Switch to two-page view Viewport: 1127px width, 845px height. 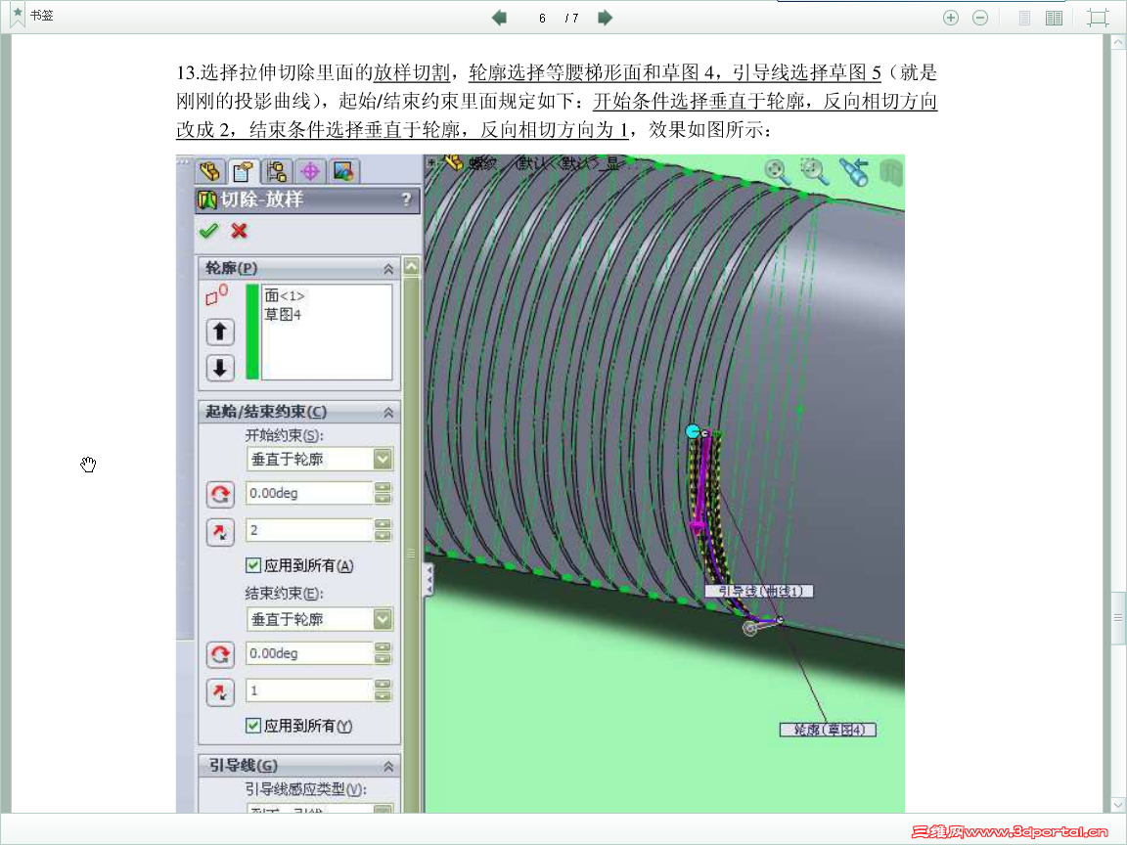pos(1054,18)
